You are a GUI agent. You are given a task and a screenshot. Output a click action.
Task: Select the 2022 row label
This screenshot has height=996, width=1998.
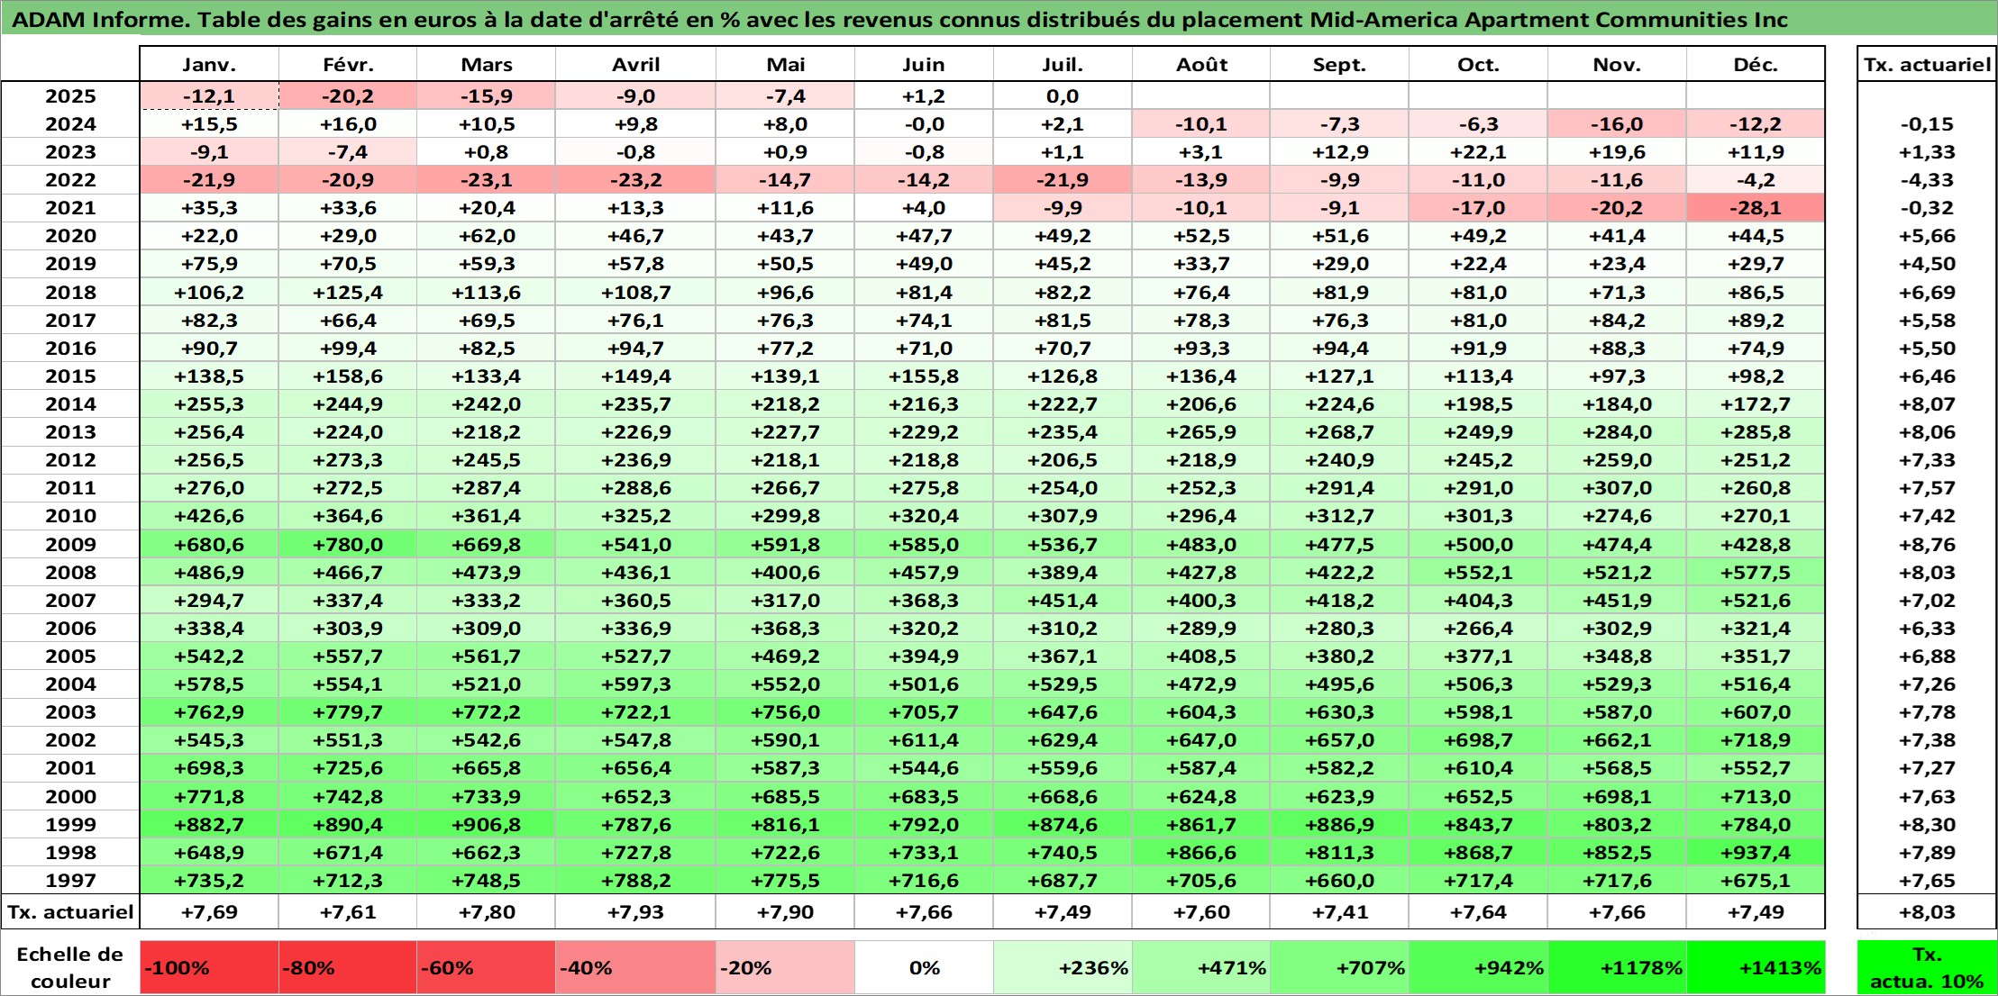70,180
